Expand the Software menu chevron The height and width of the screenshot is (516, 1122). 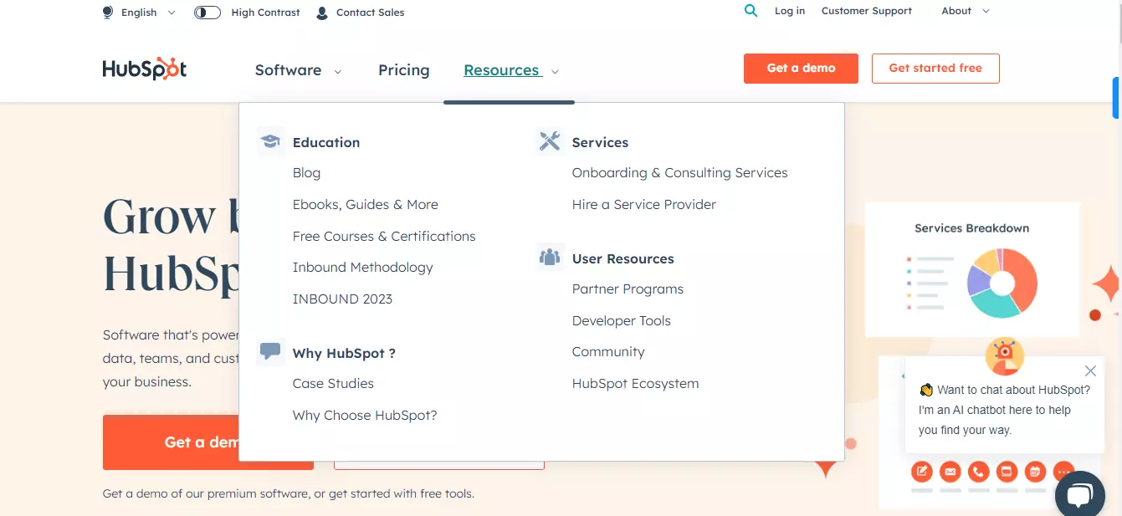(338, 72)
